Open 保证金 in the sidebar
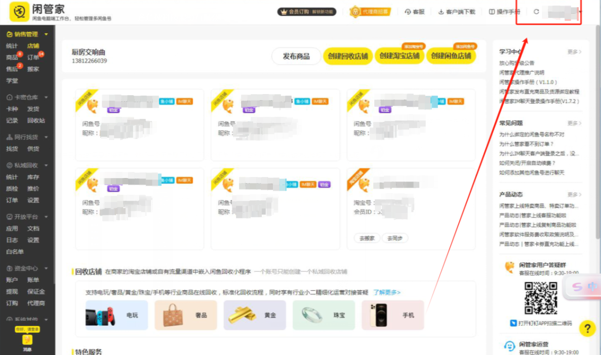This screenshot has height=355, width=601. (36, 291)
